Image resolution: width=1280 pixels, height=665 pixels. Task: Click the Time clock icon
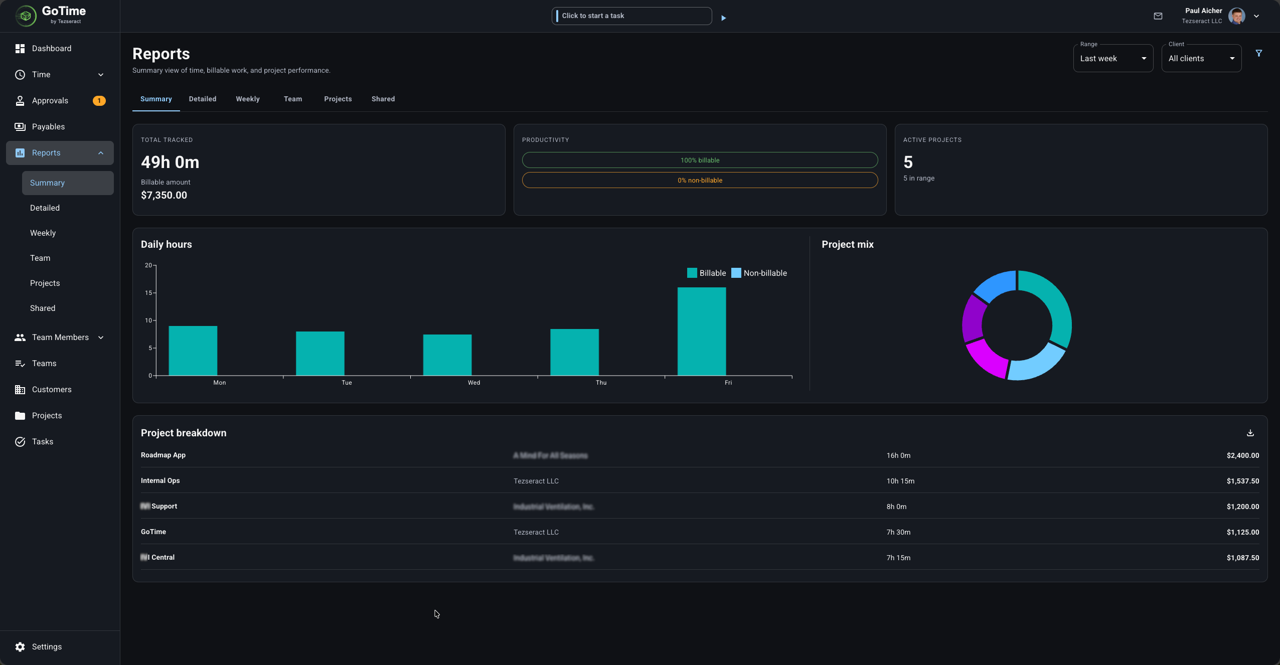(20, 75)
